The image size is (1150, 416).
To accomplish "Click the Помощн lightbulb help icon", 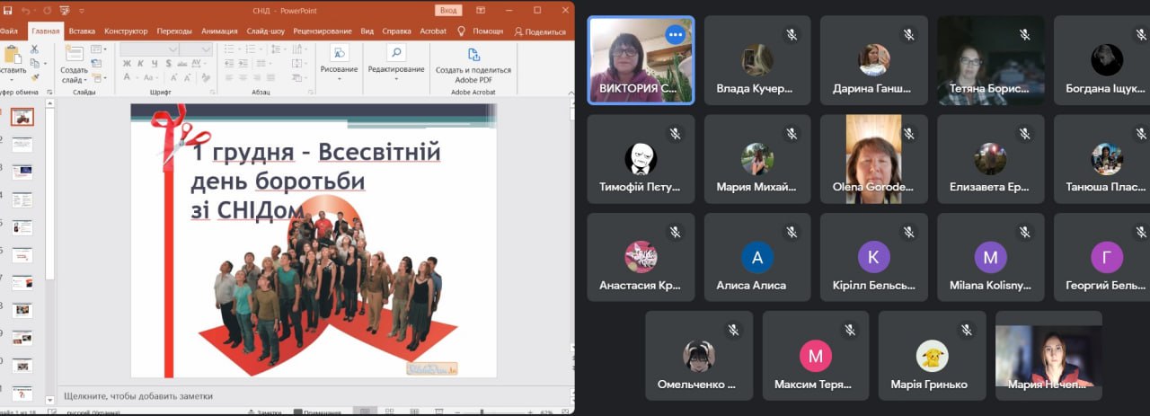I will click(x=462, y=31).
